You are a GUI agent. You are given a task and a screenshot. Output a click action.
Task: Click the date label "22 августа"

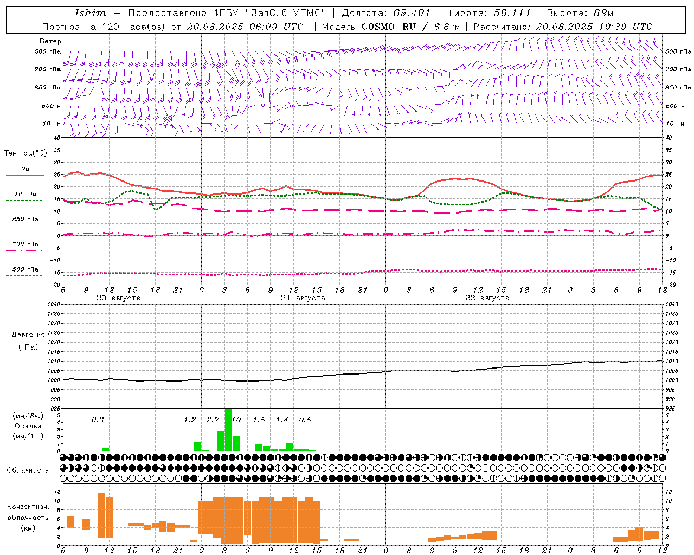487,298
